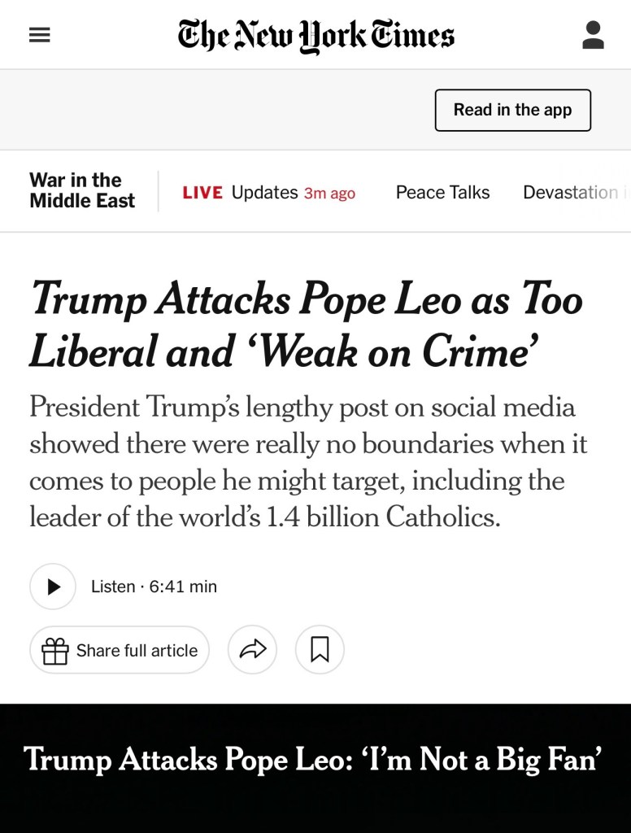Click the Share full article text
Viewport: 631px width, 833px height.
pyautogui.click(x=137, y=651)
